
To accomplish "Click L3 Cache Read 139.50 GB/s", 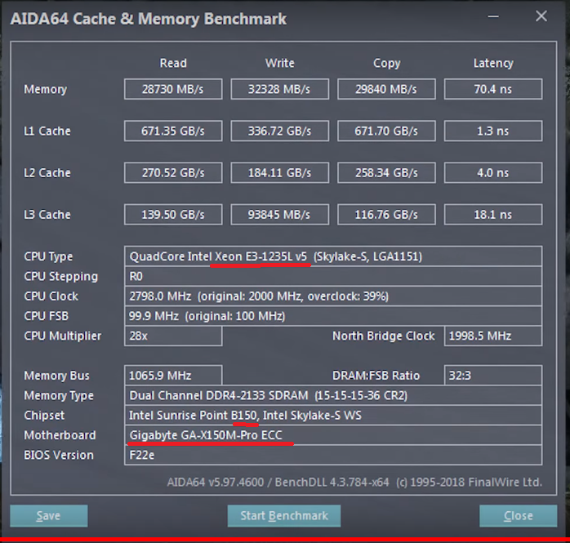I will point(173,215).
